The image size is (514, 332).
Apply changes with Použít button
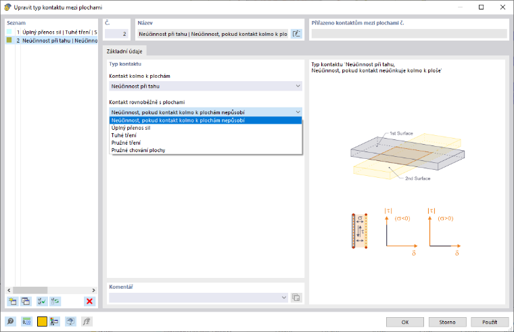coord(490,322)
